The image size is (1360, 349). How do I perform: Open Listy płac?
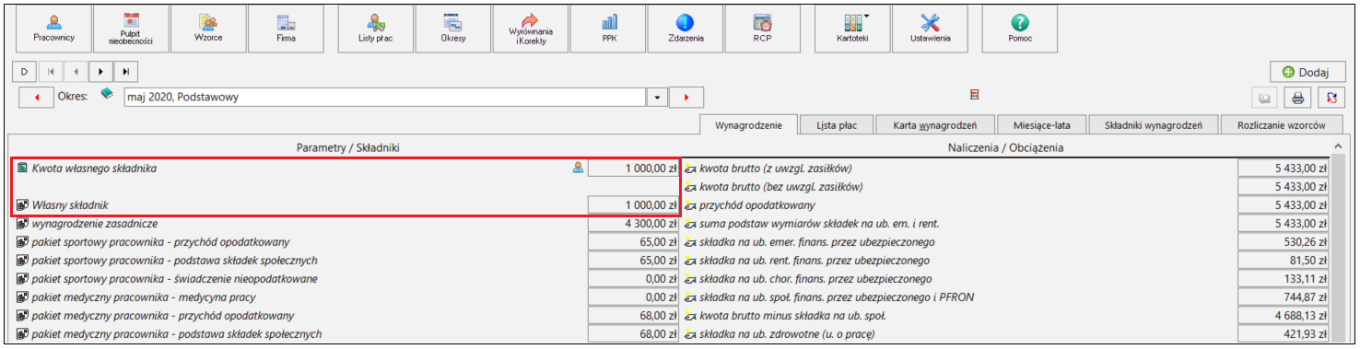[x=376, y=29]
